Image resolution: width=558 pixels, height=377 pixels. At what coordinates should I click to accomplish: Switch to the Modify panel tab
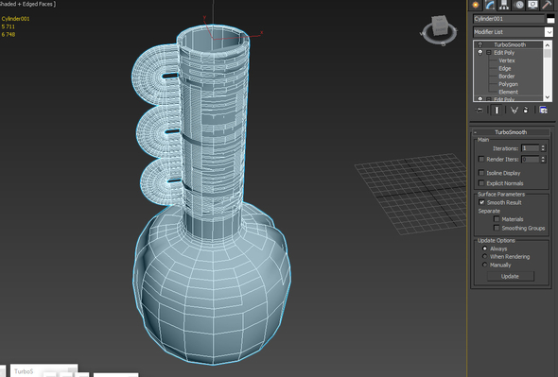click(x=490, y=5)
